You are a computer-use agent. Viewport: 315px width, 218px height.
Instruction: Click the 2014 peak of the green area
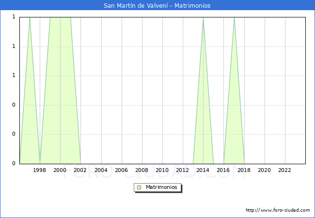pos(204,18)
